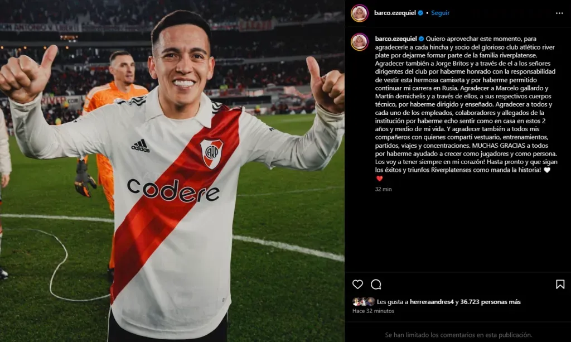This screenshot has height=342, width=571.
Task: Click the red heart emoji in caption
Action: pyautogui.click(x=379, y=179)
